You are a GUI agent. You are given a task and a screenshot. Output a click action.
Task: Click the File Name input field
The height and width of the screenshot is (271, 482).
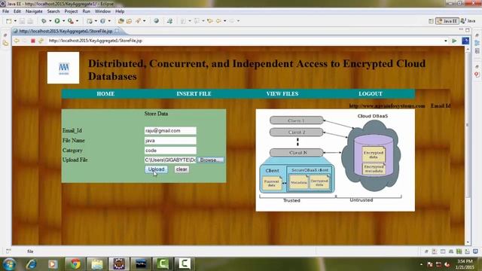[170, 141]
